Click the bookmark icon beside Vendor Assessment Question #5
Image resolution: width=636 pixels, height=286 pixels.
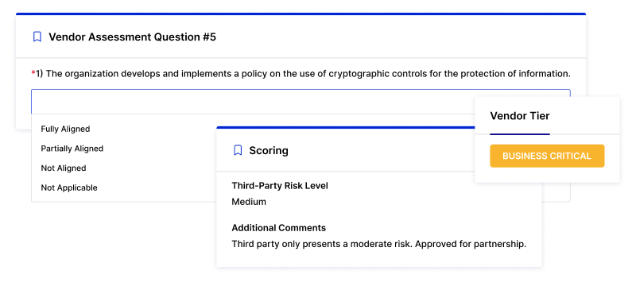click(x=37, y=37)
